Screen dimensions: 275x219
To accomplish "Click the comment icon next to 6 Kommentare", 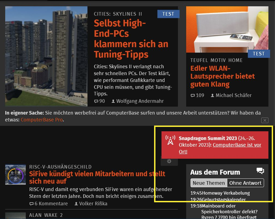I will click(x=32, y=204).
